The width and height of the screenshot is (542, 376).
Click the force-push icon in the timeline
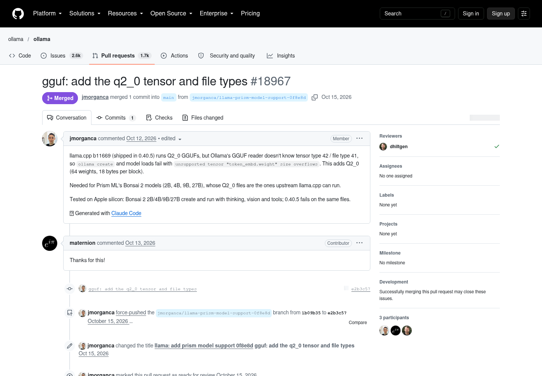tap(70, 312)
